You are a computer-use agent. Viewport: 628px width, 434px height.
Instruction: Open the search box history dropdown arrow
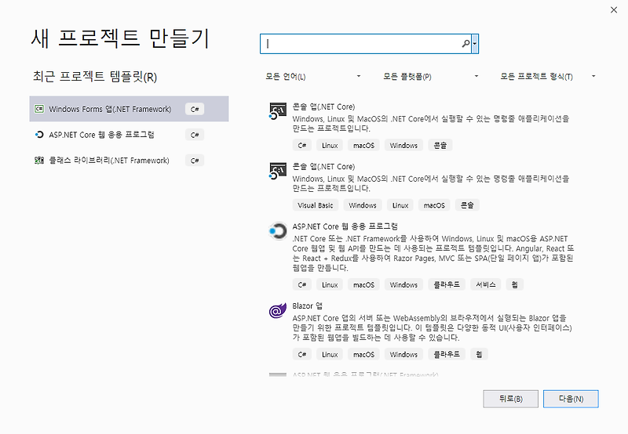[475, 44]
